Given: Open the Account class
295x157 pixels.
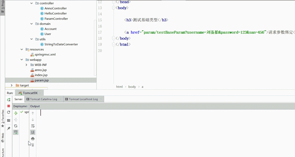Looking at the screenshot, I should click(50, 29).
